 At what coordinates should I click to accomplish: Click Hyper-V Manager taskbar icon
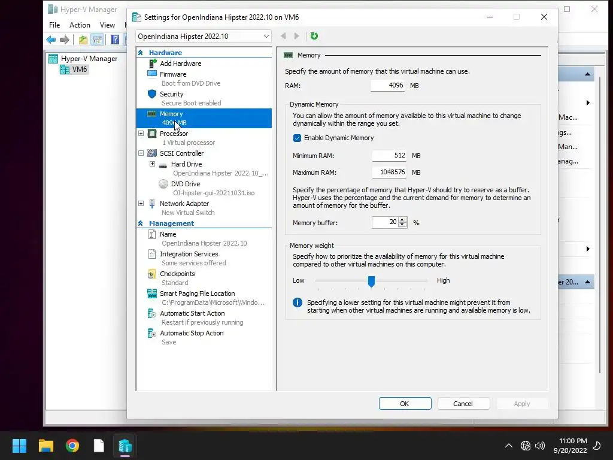click(125, 446)
